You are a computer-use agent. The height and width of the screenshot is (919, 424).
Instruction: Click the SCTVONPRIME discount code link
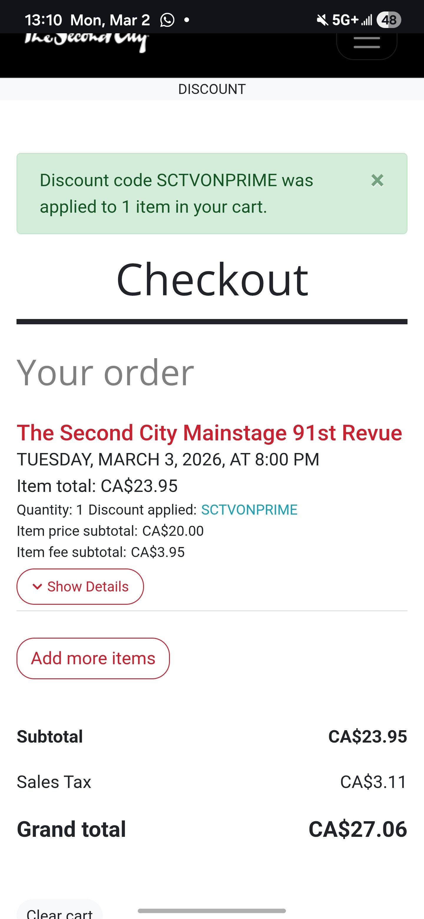249,510
